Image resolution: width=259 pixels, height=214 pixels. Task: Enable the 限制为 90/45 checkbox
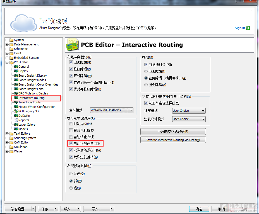(71, 124)
